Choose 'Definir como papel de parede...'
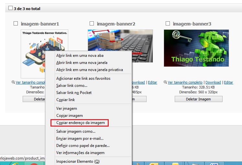The width and height of the screenshot is (242, 165). [x=83, y=146]
